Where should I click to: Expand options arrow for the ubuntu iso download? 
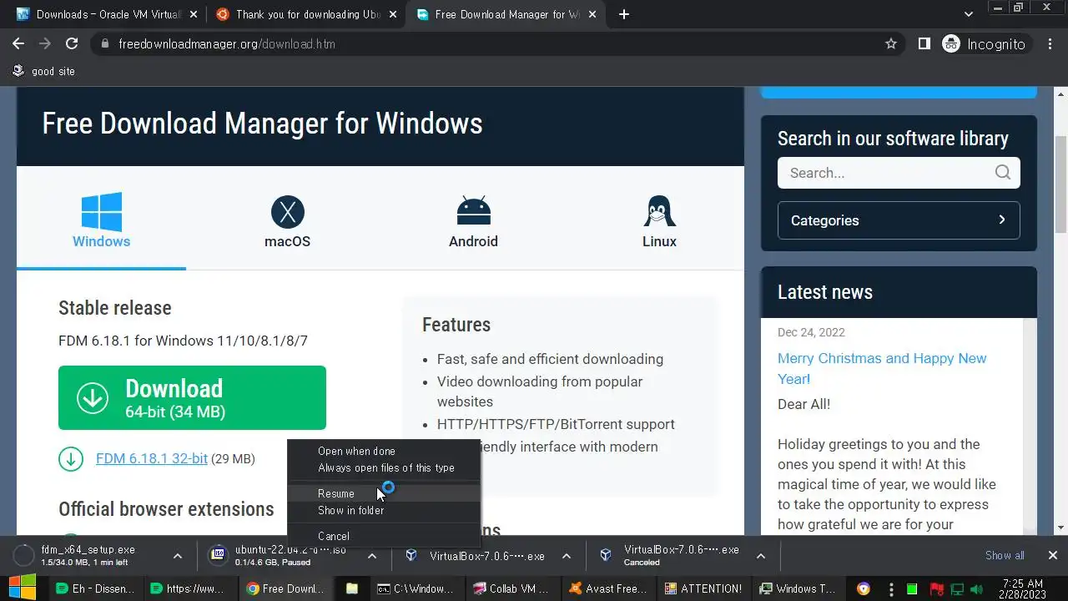pyautogui.click(x=372, y=555)
